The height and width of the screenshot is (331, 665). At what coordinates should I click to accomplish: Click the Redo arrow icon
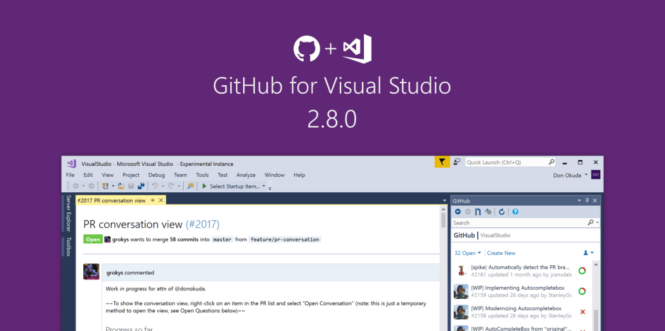171,186
